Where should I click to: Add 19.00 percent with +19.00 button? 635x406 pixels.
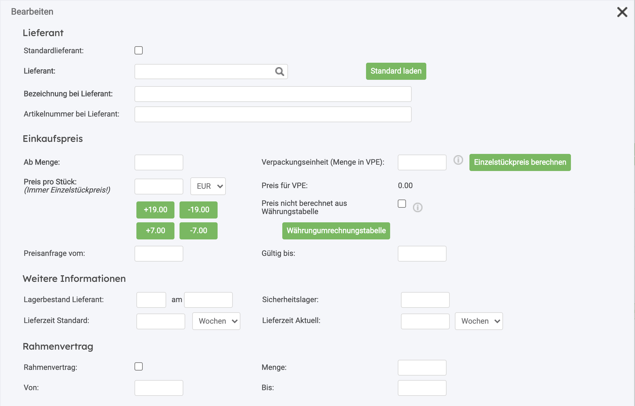point(155,210)
